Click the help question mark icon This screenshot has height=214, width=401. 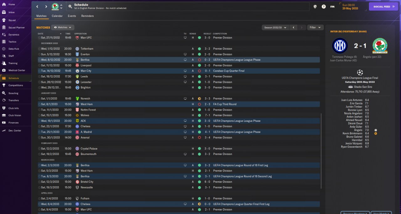(x=324, y=7)
